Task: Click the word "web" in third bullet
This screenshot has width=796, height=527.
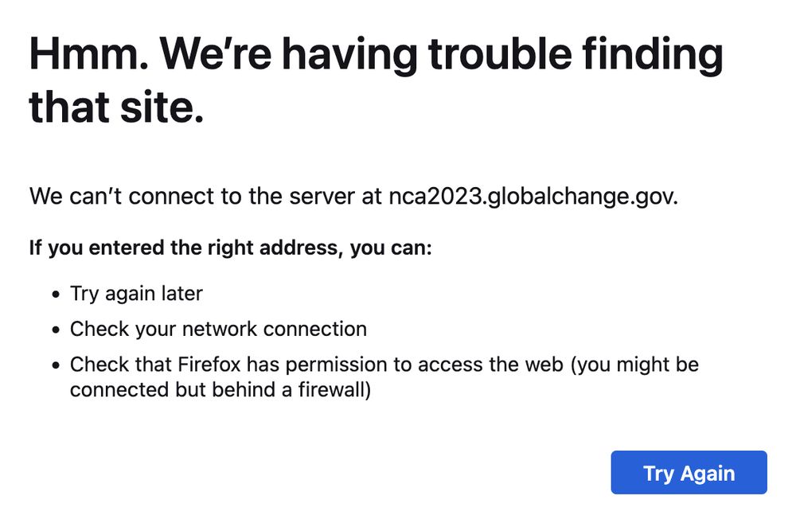Action: 547,365
